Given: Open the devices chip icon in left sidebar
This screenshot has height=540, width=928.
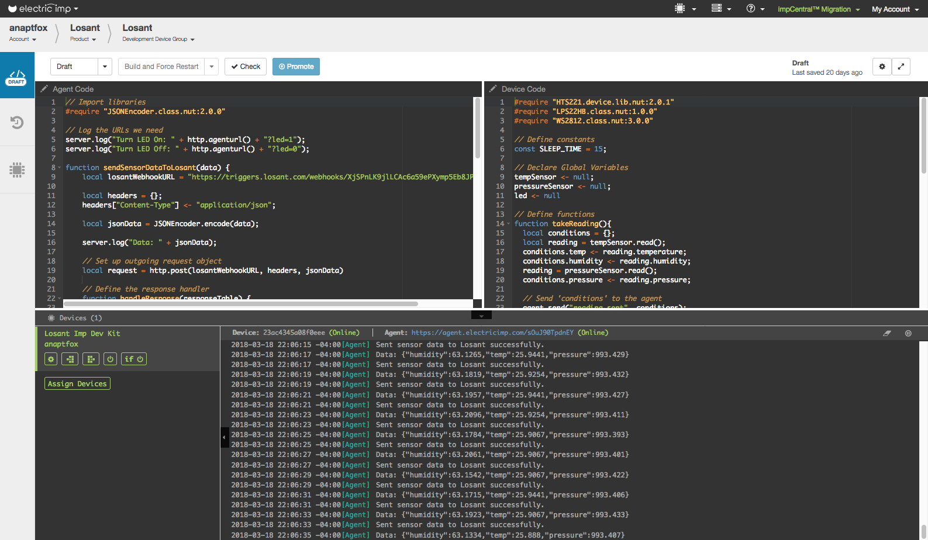Looking at the screenshot, I should point(17,169).
